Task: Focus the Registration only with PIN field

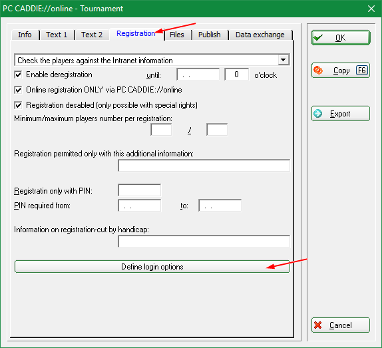Action: (140, 190)
